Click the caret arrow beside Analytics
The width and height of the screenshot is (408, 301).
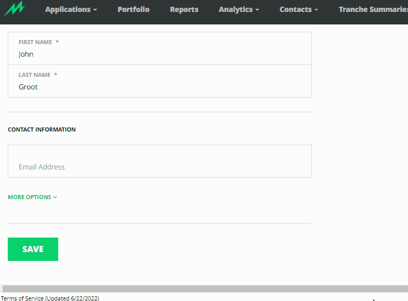[x=257, y=10]
